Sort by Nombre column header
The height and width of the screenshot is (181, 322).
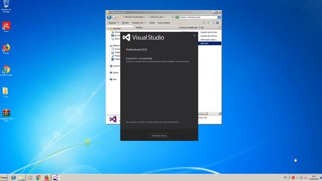pyautogui.click(x=156, y=27)
